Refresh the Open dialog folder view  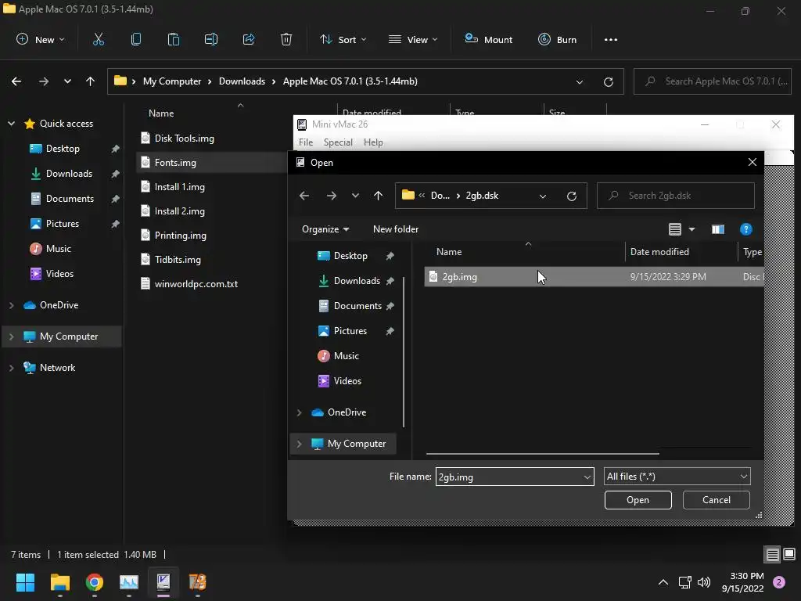[572, 196]
